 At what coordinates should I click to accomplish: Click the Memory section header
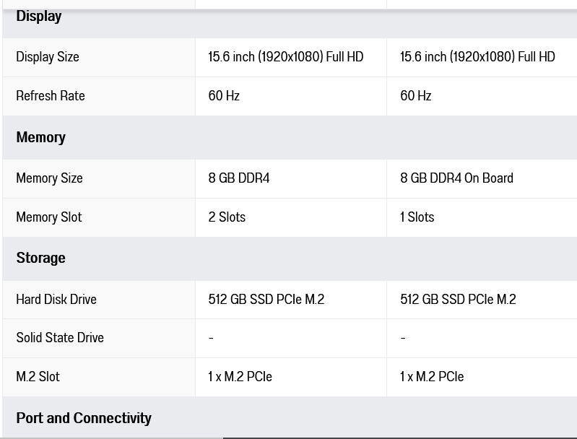click(x=41, y=137)
